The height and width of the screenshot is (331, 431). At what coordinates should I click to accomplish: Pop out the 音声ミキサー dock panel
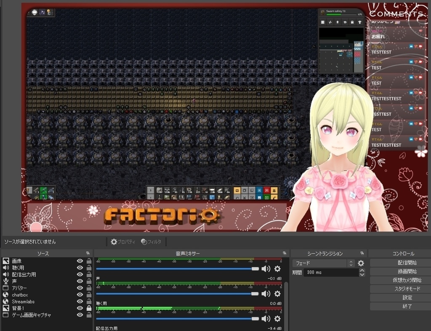tap(285, 253)
